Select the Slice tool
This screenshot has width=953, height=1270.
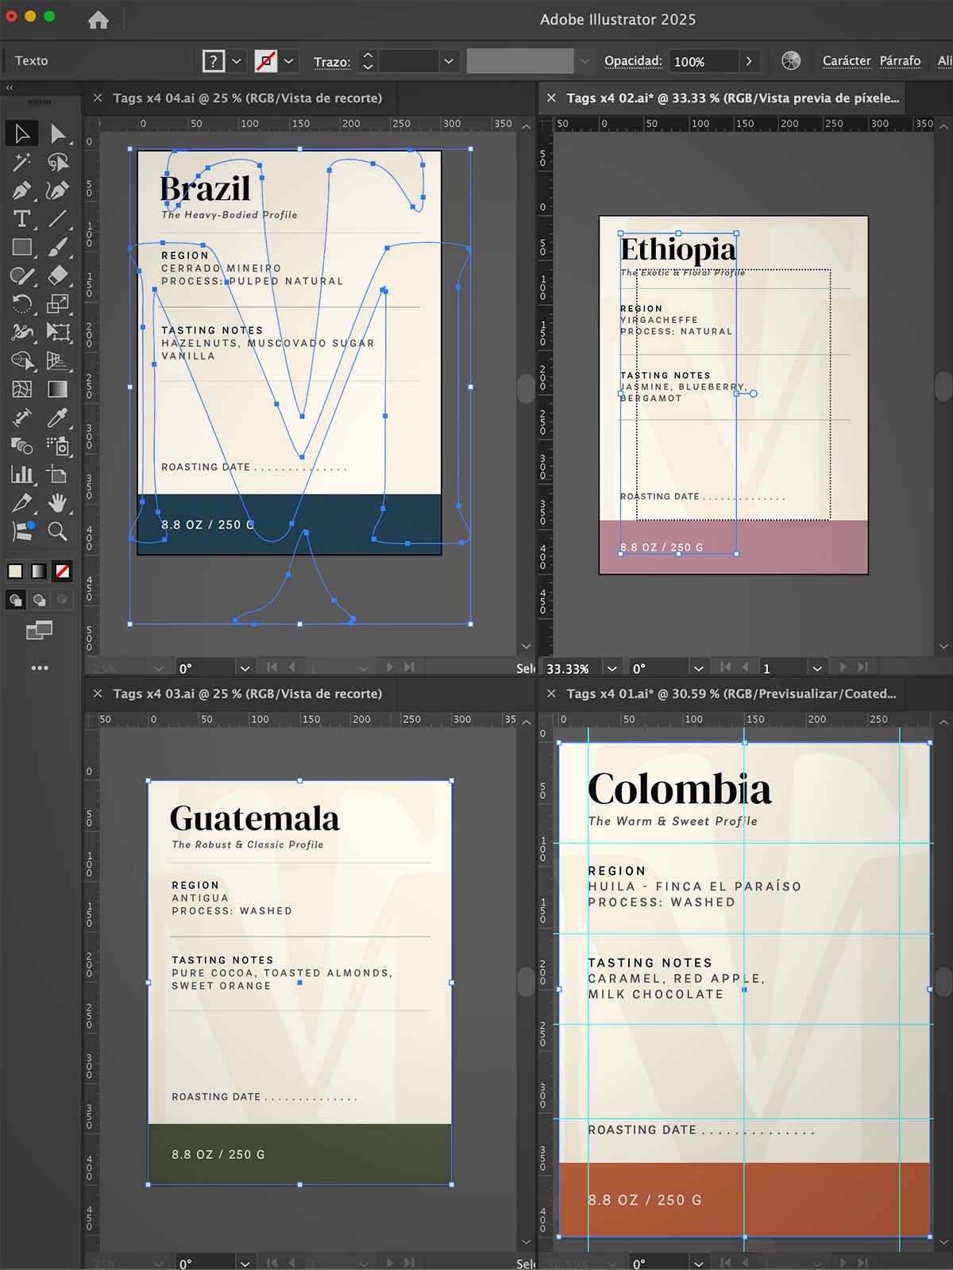(x=21, y=502)
